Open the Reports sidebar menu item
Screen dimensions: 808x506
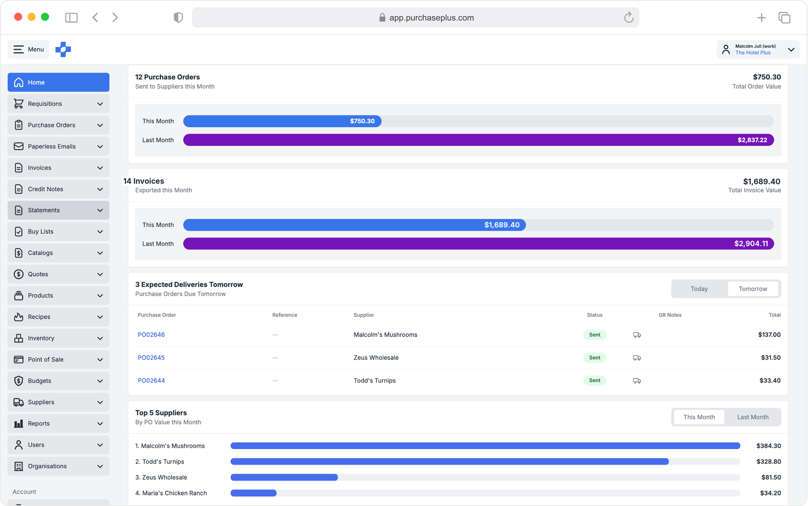[58, 423]
